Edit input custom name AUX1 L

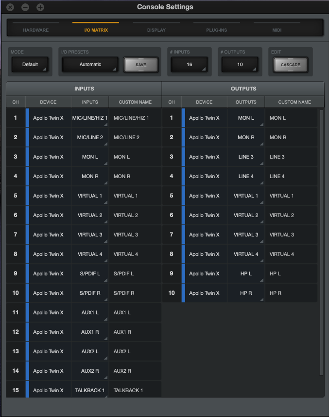pos(135,312)
